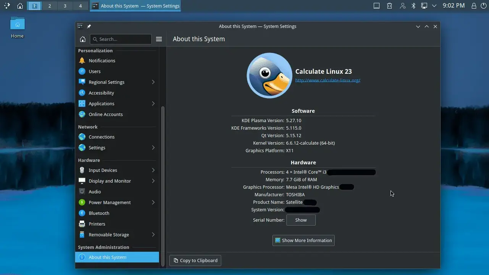This screenshot has width=489, height=275.
Task: Click the TOSHIBA manufacturer text
Action: (295, 194)
